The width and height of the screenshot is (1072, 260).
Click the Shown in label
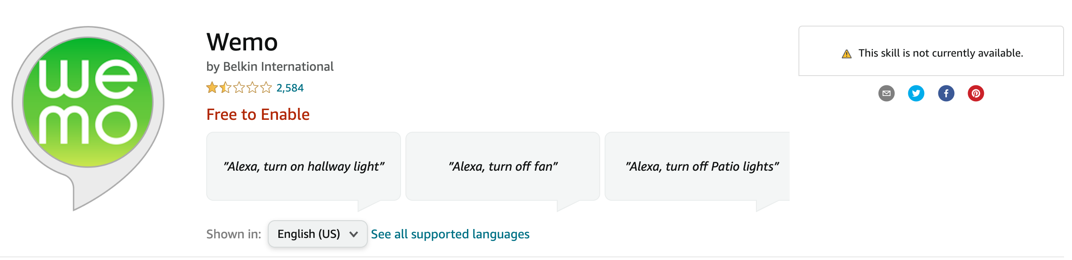pos(234,234)
